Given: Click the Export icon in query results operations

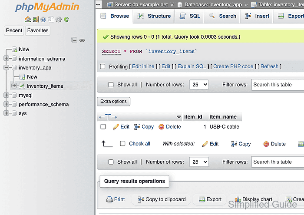Looking at the screenshot, I should (x=202, y=199).
